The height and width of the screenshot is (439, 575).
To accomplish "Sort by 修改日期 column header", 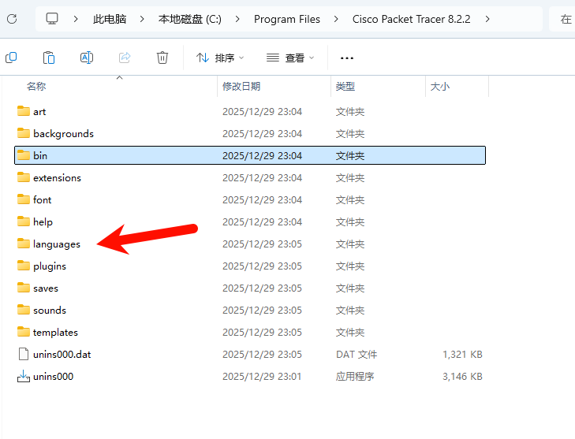I will (241, 87).
